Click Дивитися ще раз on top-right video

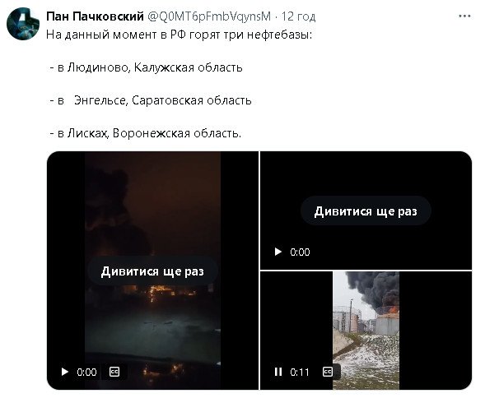(366, 211)
